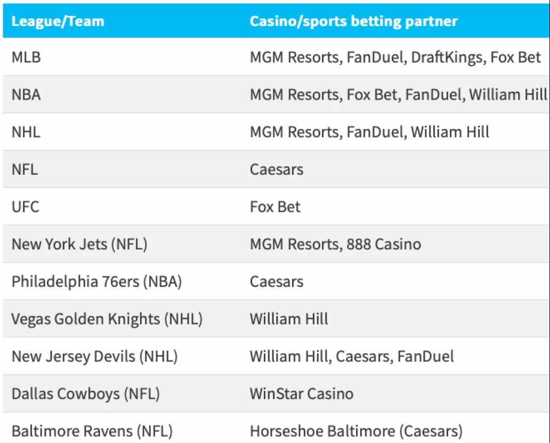Viewport: 550px width, 443px height.
Task: Click MGM Resorts, FanDuel, William Hill NHL cell
Action: click(370, 132)
